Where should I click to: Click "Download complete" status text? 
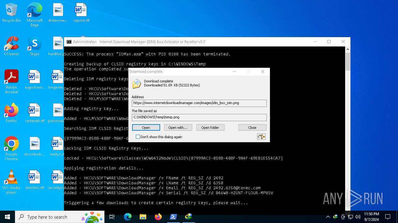pyautogui.click(x=158, y=81)
